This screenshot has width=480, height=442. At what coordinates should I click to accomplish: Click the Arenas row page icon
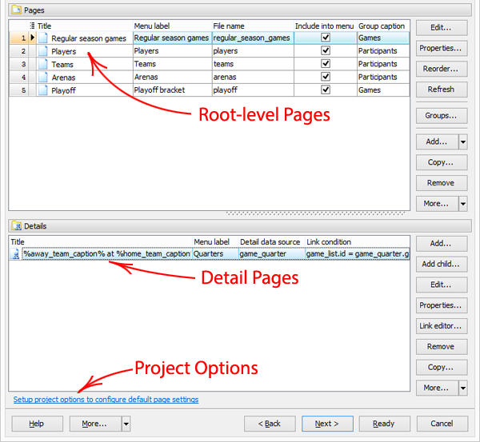[x=43, y=78]
